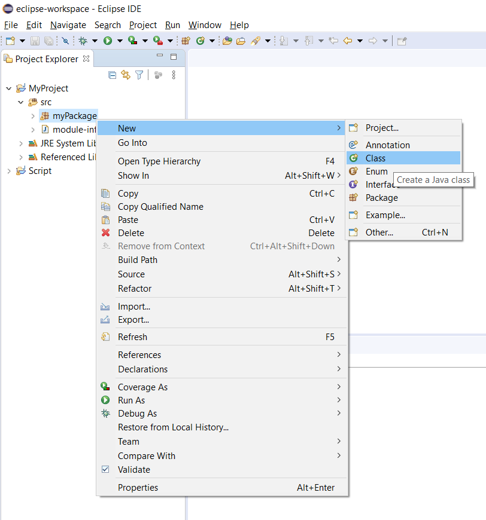Screen dimensions: 486x520
Task: Choose Refresh in the context menu
Action: pos(132,337)
